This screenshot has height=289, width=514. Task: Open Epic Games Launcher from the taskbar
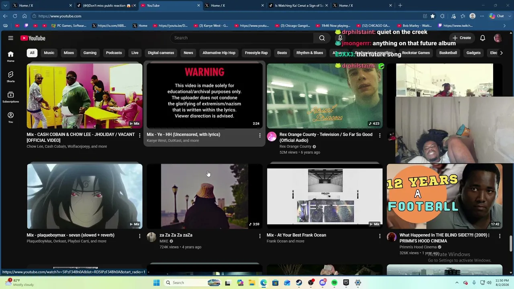click(346, 283)
